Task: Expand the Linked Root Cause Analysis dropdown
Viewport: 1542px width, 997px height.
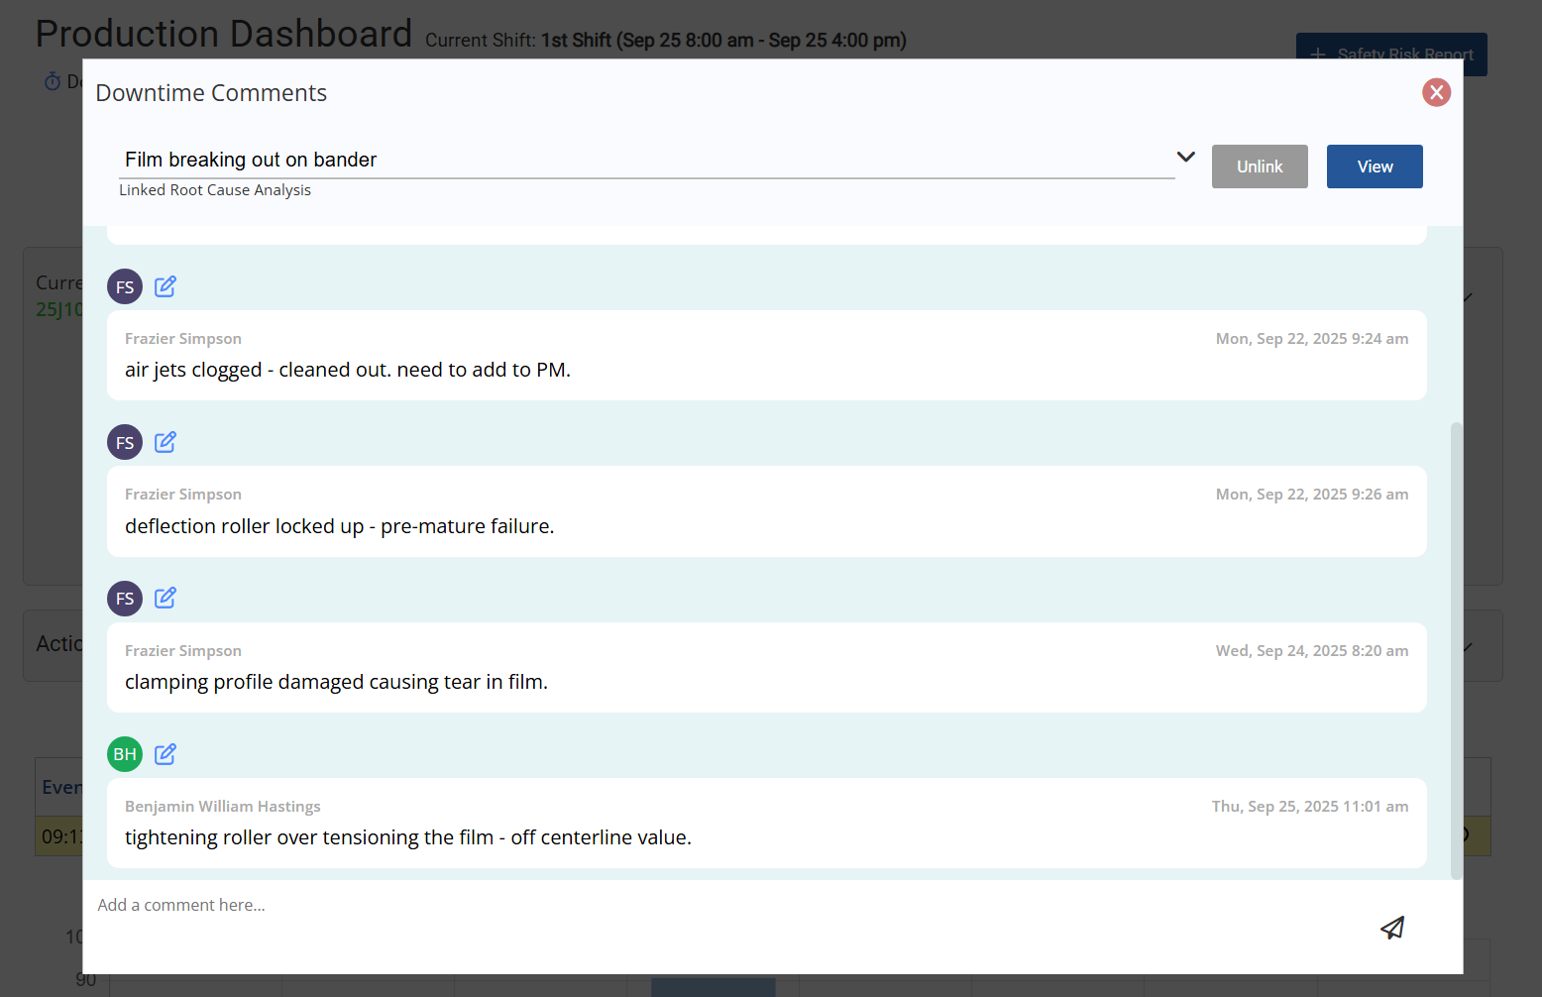Action: [1185, 158]
